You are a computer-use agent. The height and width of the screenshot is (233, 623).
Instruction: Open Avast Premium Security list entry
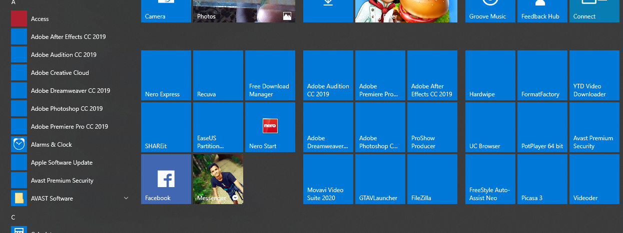pos(70,181)
